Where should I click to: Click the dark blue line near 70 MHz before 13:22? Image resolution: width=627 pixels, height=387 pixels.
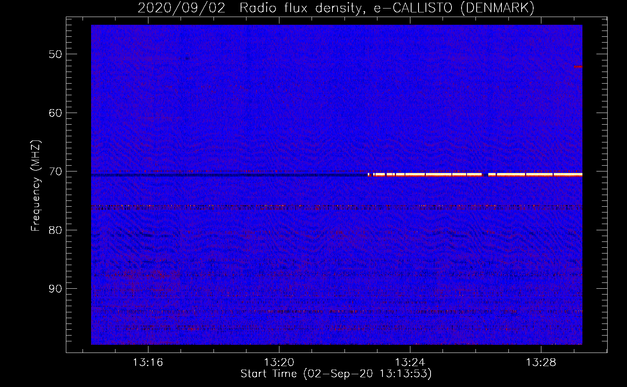pyautogui.click(x=229, y=175)
